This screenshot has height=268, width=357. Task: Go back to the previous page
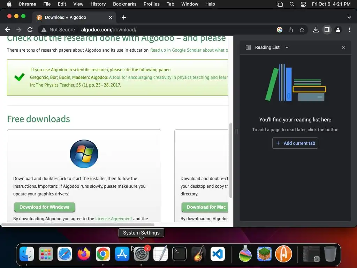tap(8, 30)
